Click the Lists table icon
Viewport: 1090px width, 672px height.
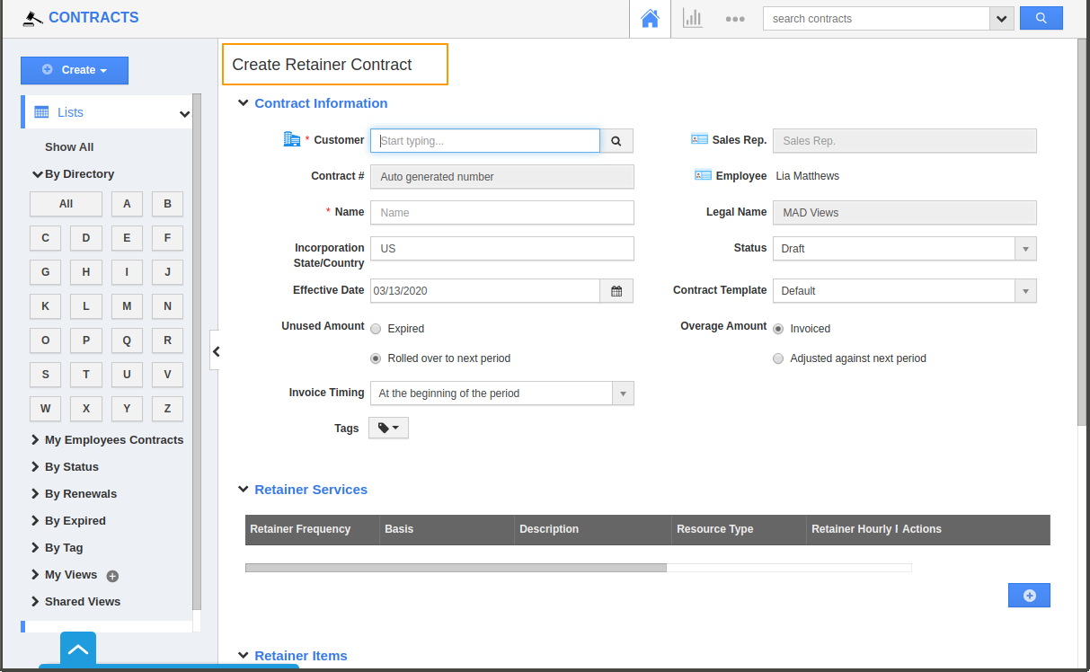click(41, 112)
